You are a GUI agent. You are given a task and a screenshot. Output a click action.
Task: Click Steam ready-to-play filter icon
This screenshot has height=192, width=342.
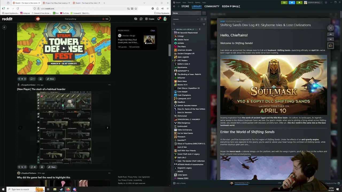pyautogui.click(x=205, y=19)
